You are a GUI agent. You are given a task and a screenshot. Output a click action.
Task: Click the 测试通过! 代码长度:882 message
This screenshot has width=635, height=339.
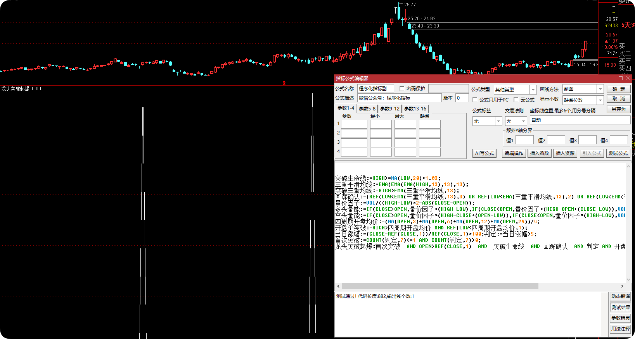(375, 296)
